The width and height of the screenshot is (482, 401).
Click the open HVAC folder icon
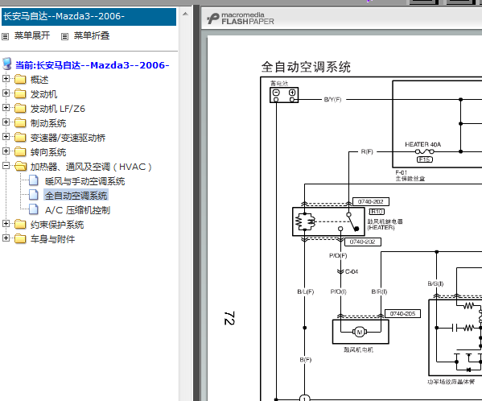coord(21,167)
